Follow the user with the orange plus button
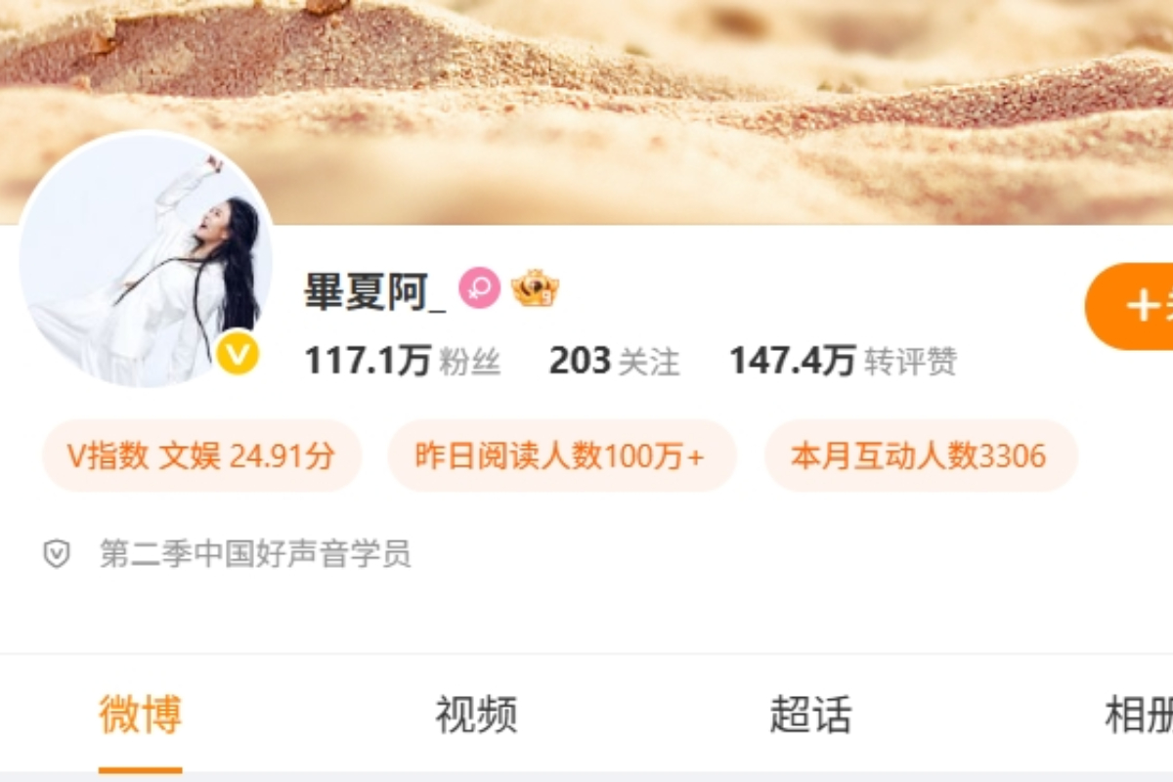The width and height of the screenshot is (1173, 782). (1129, 306)
